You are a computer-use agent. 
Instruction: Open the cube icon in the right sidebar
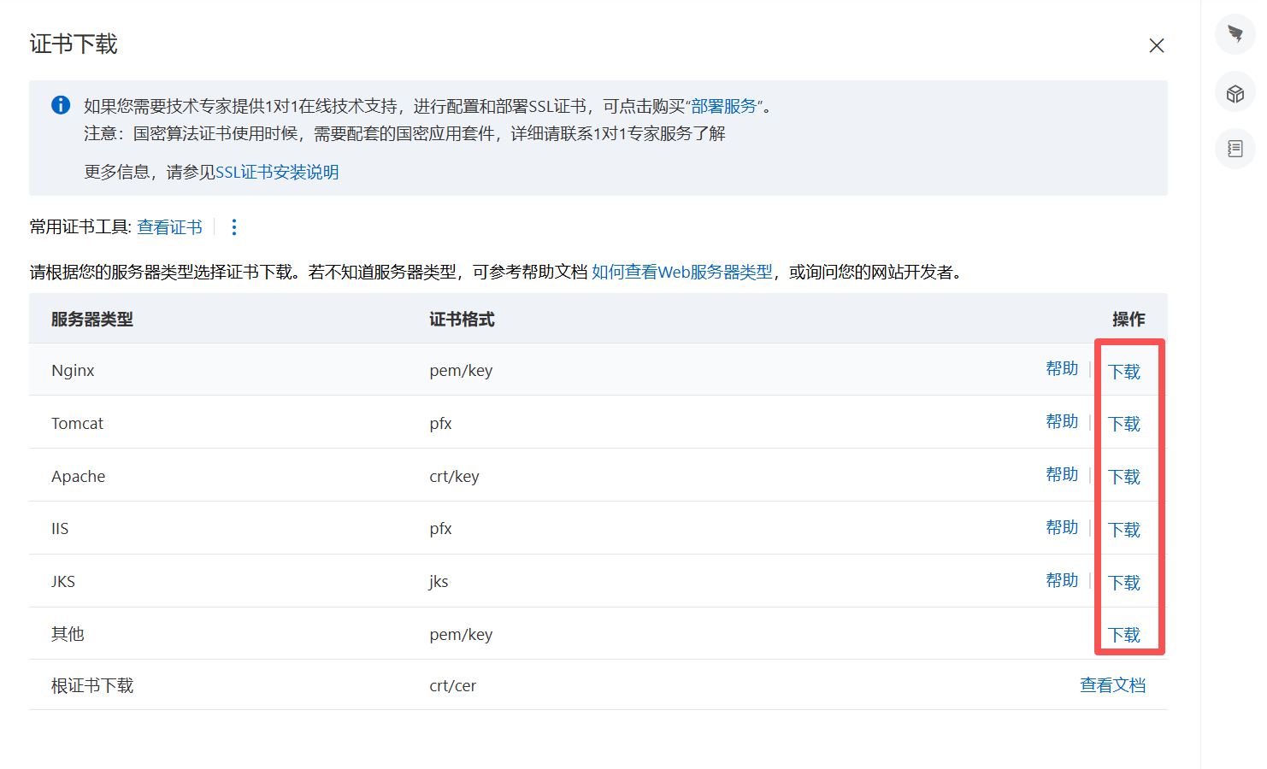(1235, 92)
